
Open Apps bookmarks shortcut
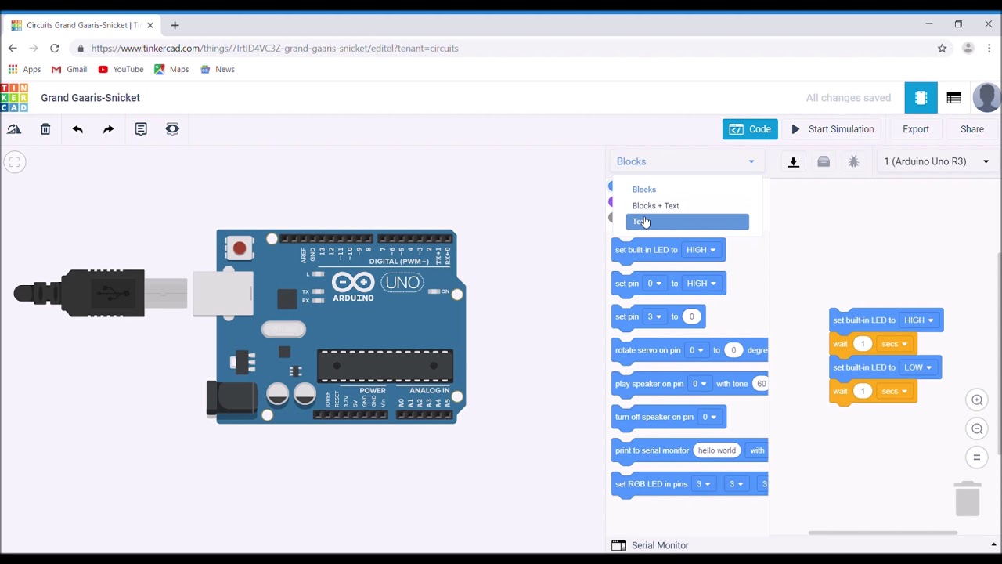pyautogui.click(x=24, y=69)
